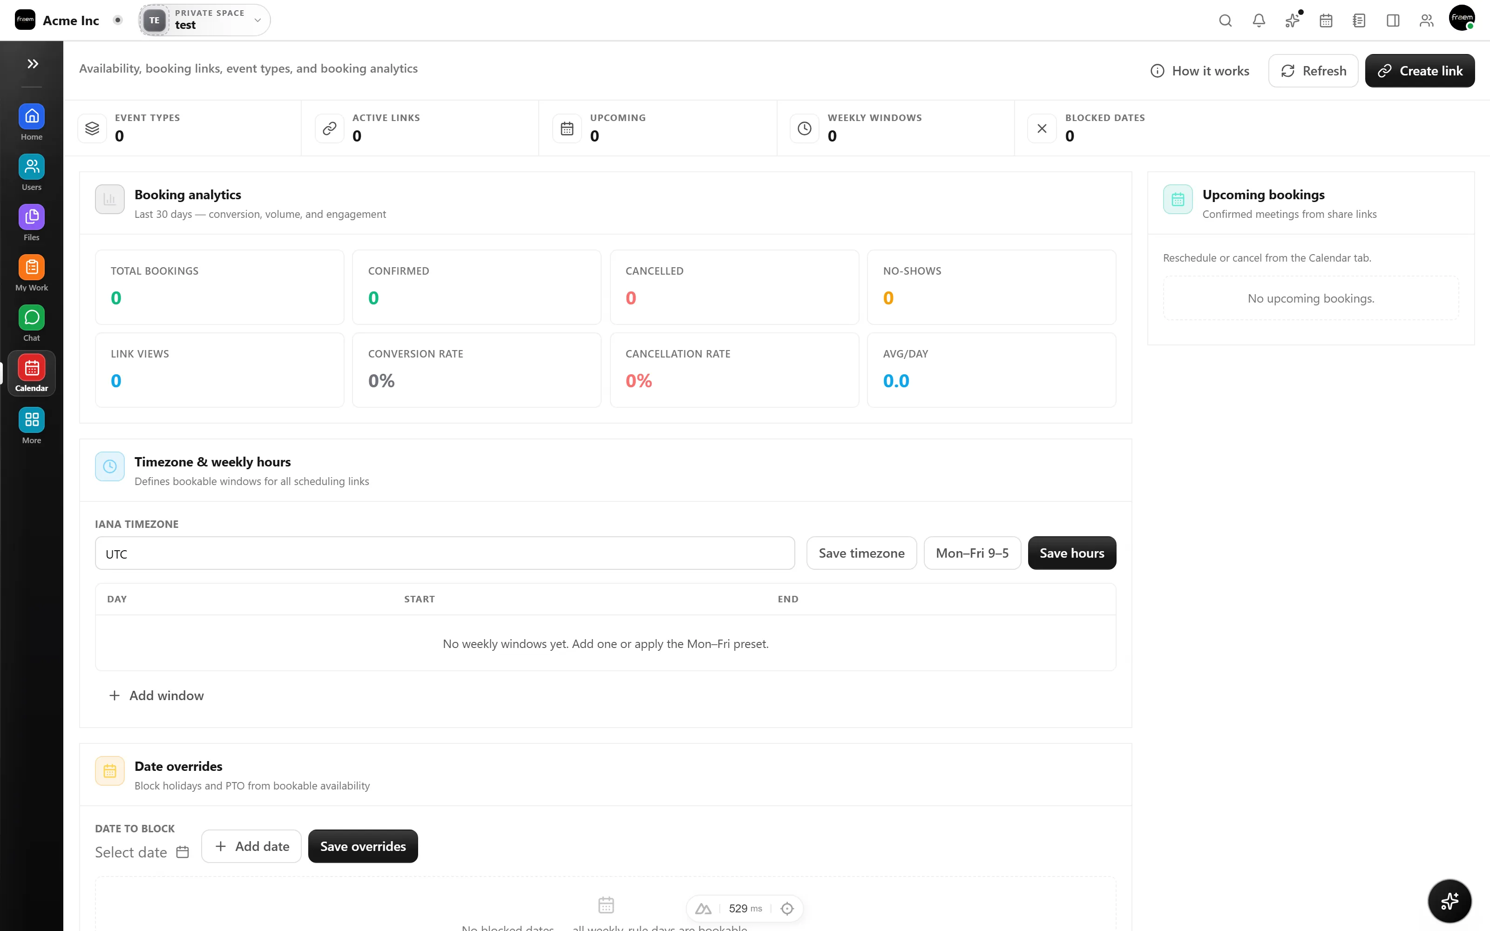
Task: Open notes list icon in top bar
Action: coord(1359,20)
